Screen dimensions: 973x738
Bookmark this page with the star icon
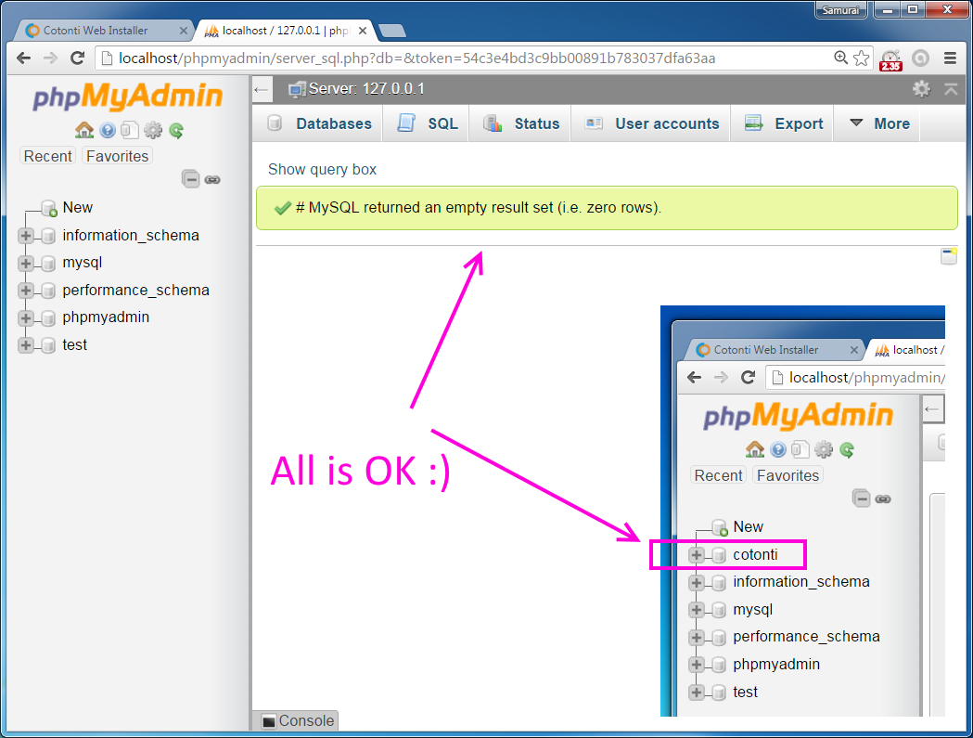[x=862, y=58]
